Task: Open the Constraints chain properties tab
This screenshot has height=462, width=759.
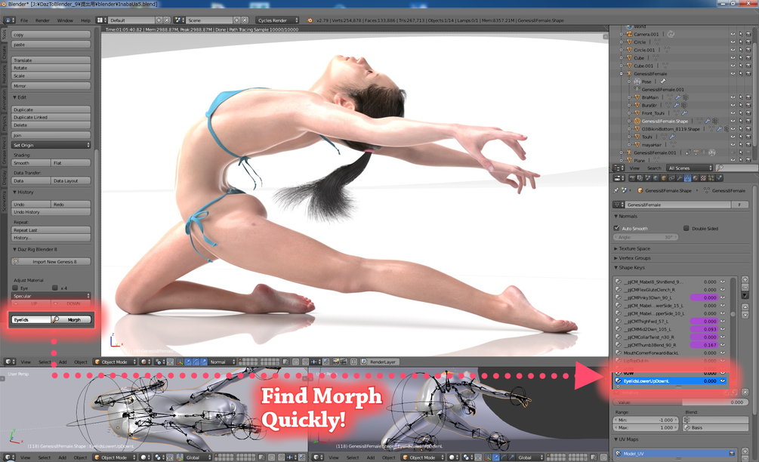Action: (672, 178)
